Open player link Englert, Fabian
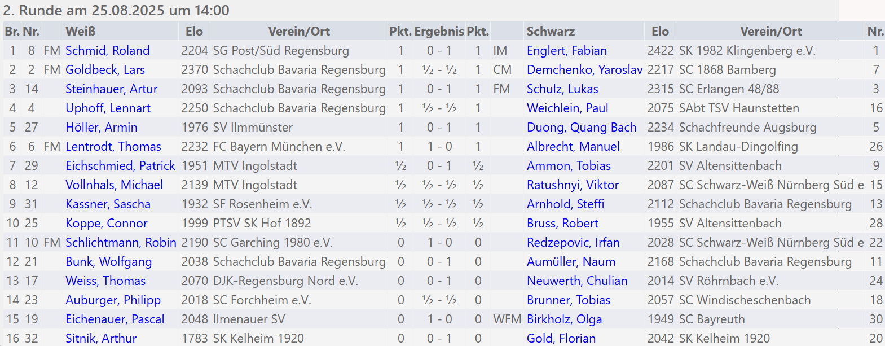The width and height of the screenshot is (885, 346). [567, 51]
